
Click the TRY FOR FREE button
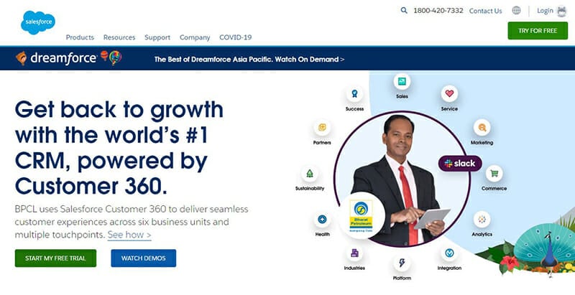538,31
